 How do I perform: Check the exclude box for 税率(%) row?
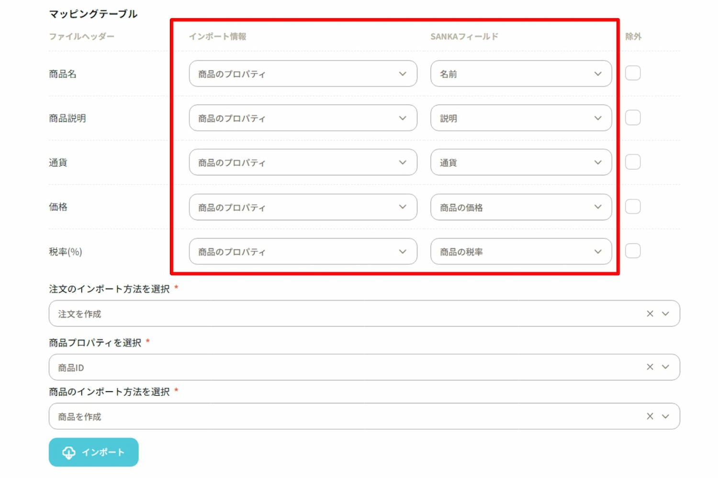pyautogui.click(x=633, y=251)
